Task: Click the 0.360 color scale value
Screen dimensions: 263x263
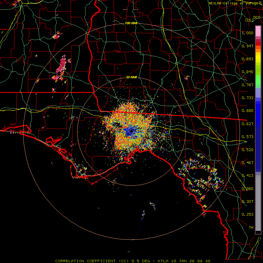Action: [248, 189]
